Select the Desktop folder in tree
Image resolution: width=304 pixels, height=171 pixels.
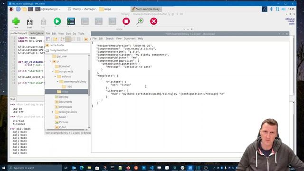point(62,97)
